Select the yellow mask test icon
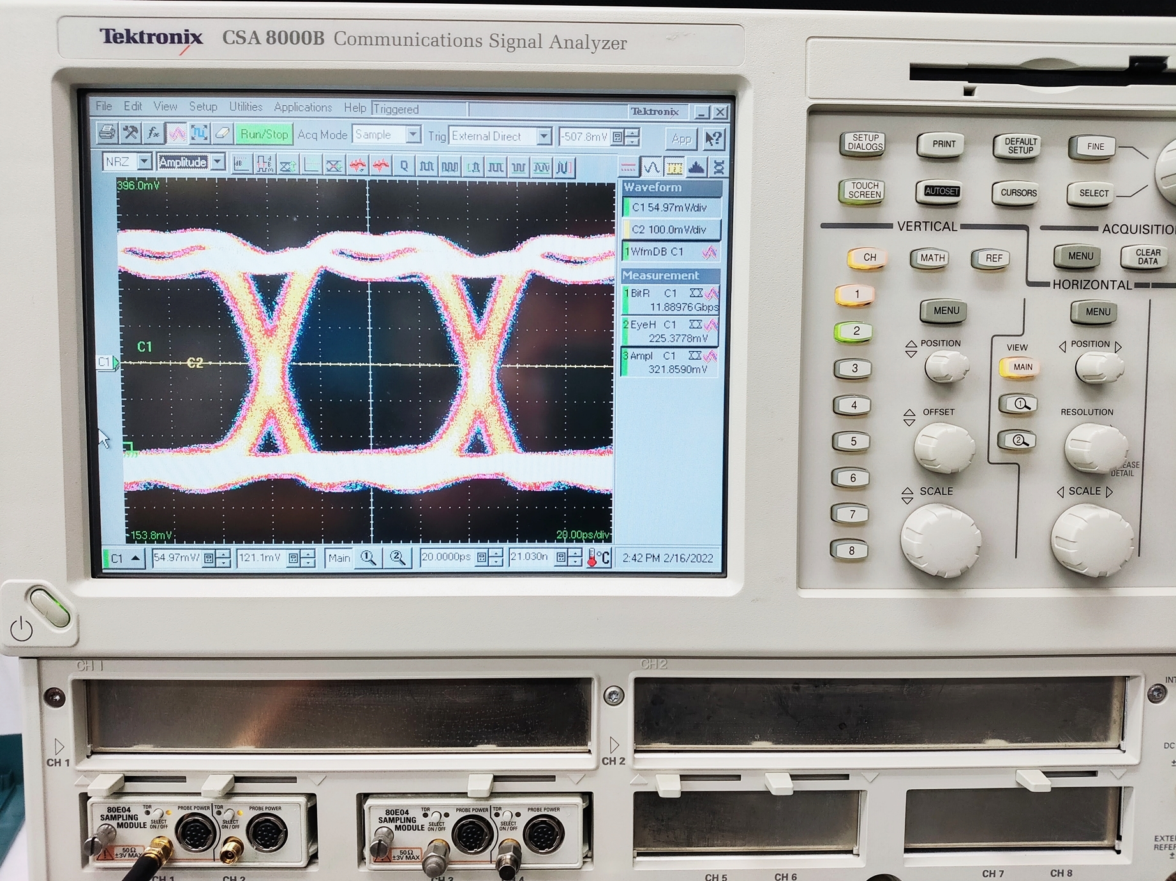The width and height of the screenshot is (1176, 881). click(674, 168)
